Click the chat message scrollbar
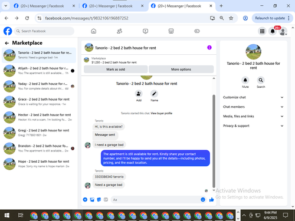 coord(214,141)
